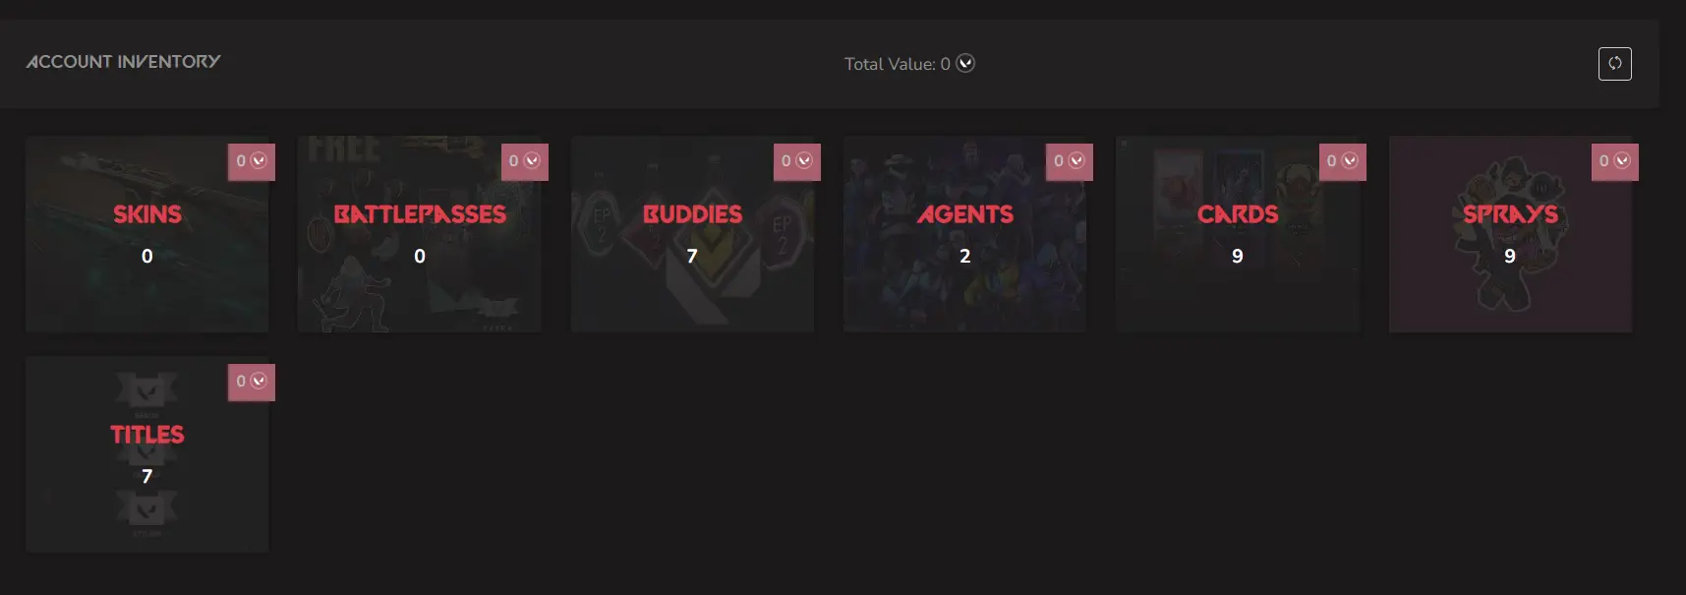
Task: Open the Agents category
Action: [x=964, y=234]
